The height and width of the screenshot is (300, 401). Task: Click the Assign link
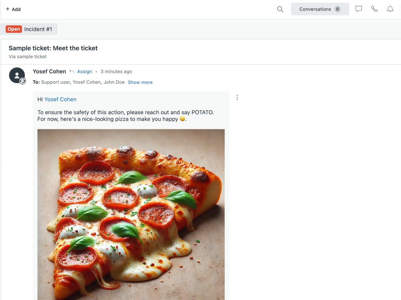pos(85,71)
